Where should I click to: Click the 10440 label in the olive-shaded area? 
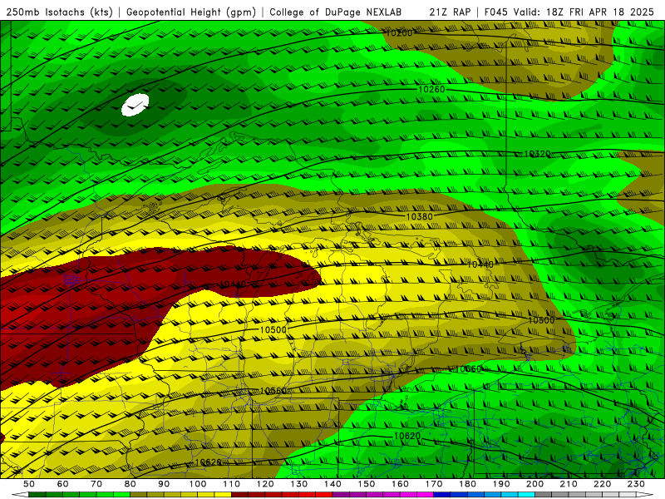[x=480, y=264]
